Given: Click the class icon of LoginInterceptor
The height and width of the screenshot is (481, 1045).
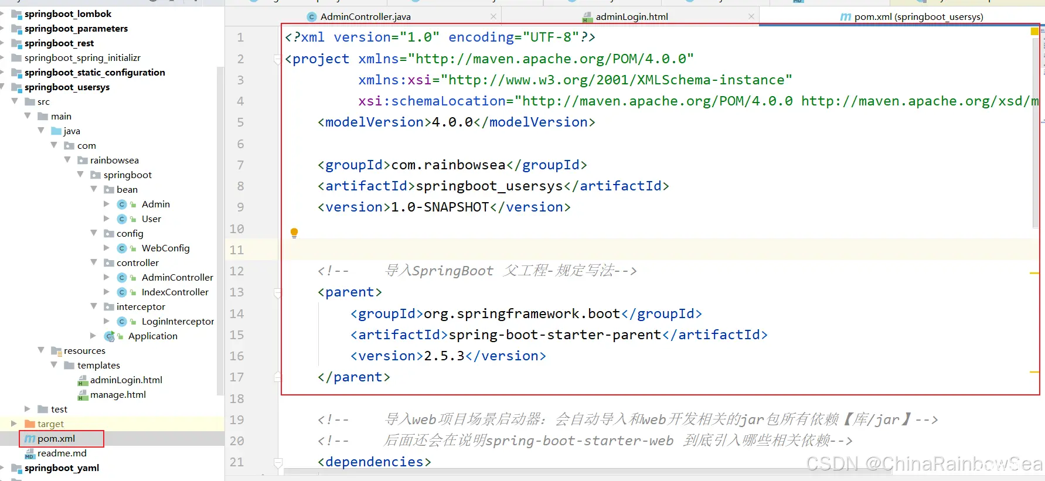Looking at the screenshot, I should click(122, 322).
